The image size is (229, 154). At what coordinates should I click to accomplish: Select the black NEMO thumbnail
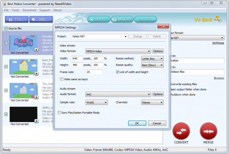23,114
